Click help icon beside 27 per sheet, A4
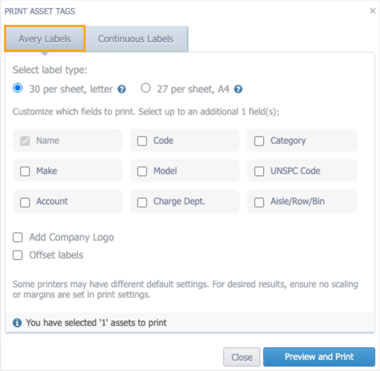This screenshot has height=371, width=380. 238,89
